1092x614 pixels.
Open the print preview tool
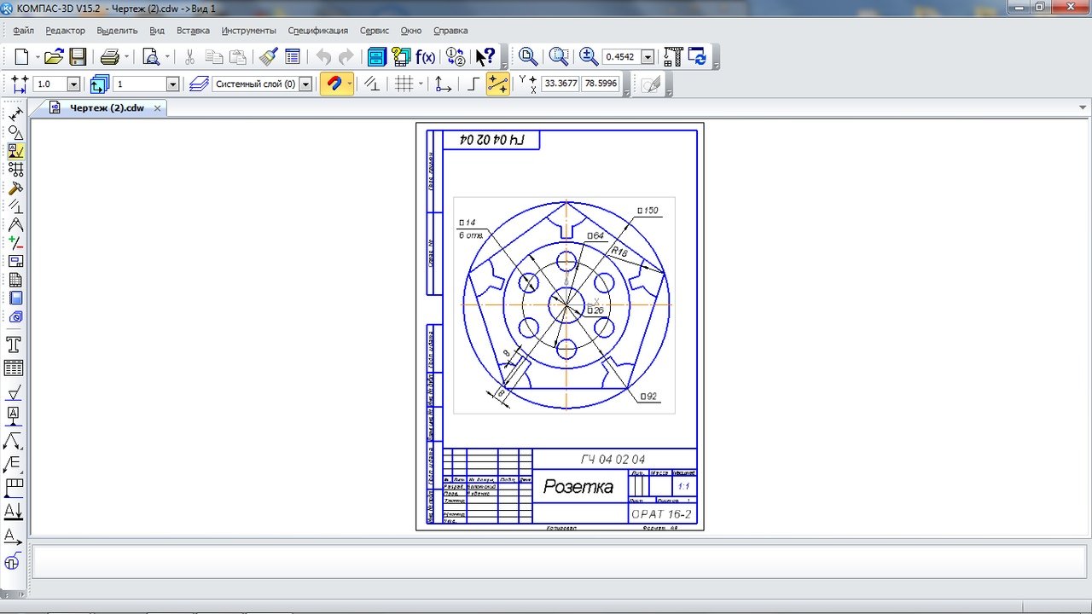[152, 57]
